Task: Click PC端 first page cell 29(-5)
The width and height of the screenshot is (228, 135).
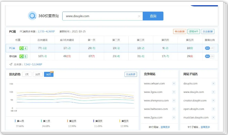Action: (x=92, y=48)
